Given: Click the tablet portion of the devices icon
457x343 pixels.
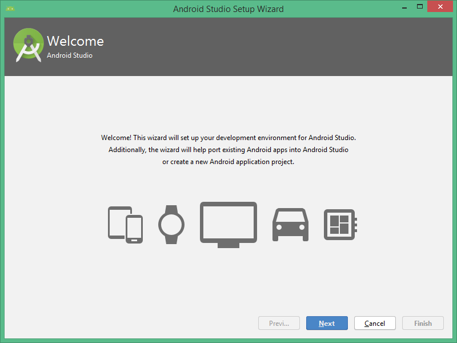Looking at the screenshot, I should tap(115, 222).
